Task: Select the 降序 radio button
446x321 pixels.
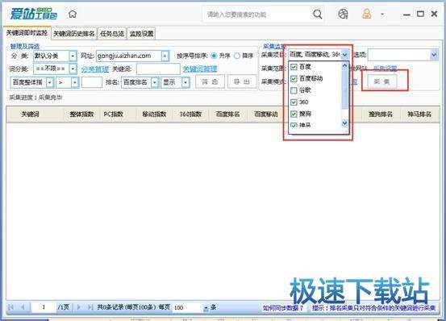Action: 236,56
